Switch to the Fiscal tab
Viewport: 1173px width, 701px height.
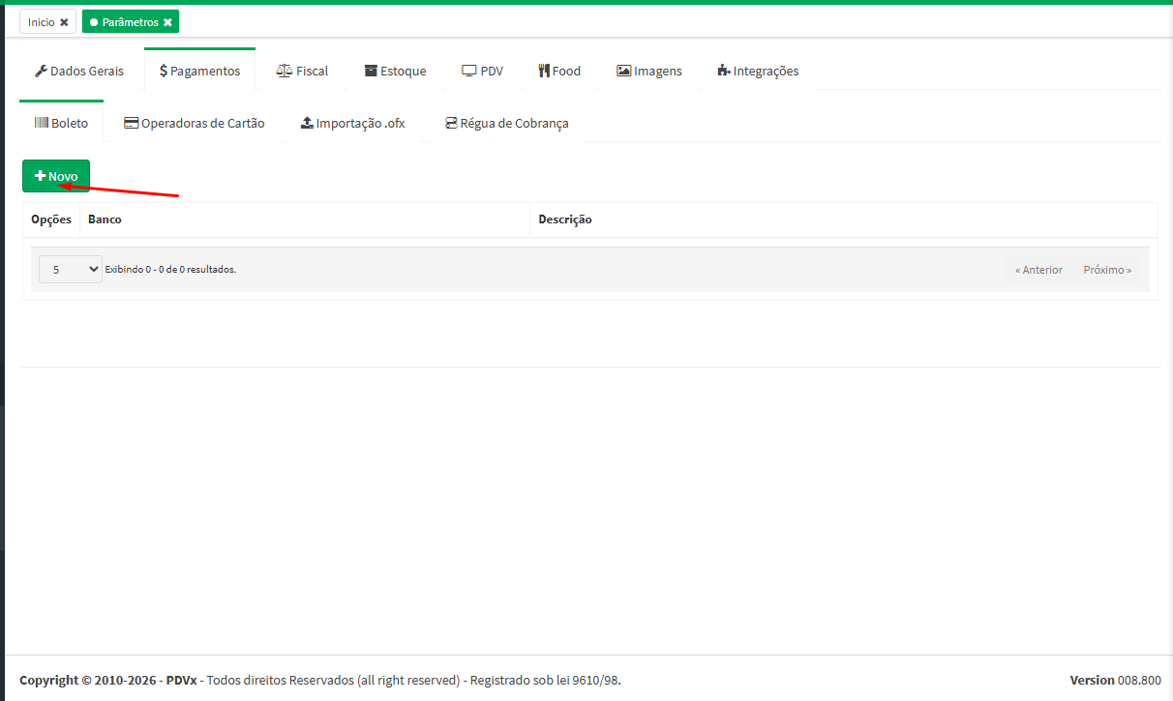[302, 71]
